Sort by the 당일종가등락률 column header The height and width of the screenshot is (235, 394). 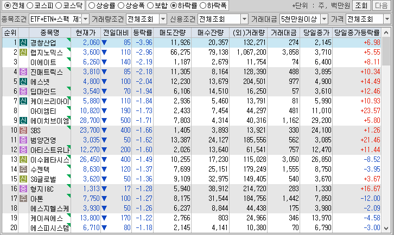(x=357, y=32)
